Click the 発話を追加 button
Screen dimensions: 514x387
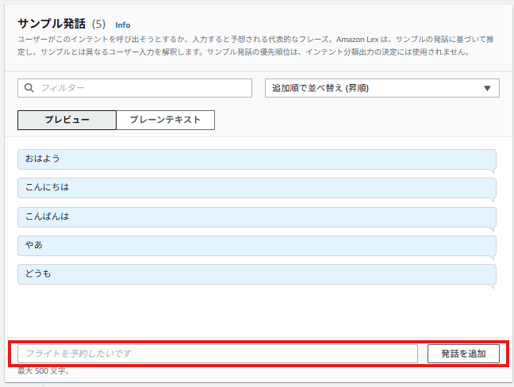click(463, 354)
